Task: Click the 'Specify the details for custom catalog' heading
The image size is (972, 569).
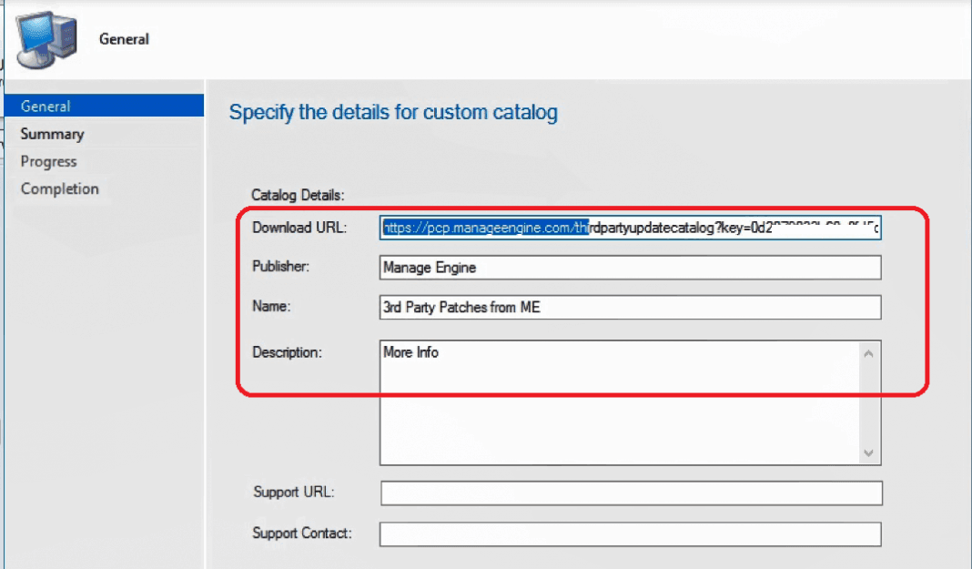Action: click(x=393, y=112)
